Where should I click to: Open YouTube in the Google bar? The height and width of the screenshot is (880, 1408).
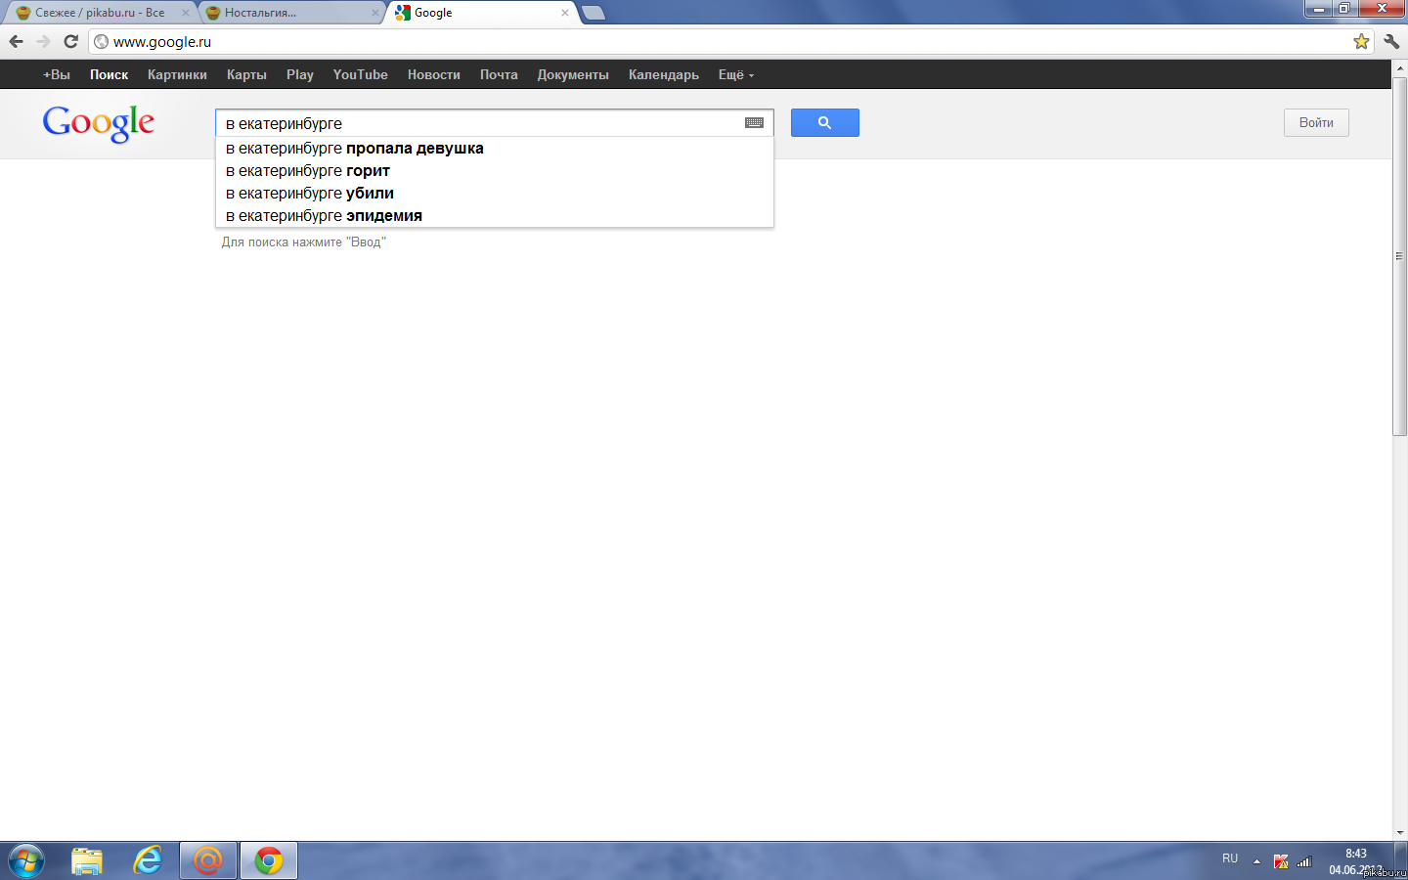pos(360,74)
